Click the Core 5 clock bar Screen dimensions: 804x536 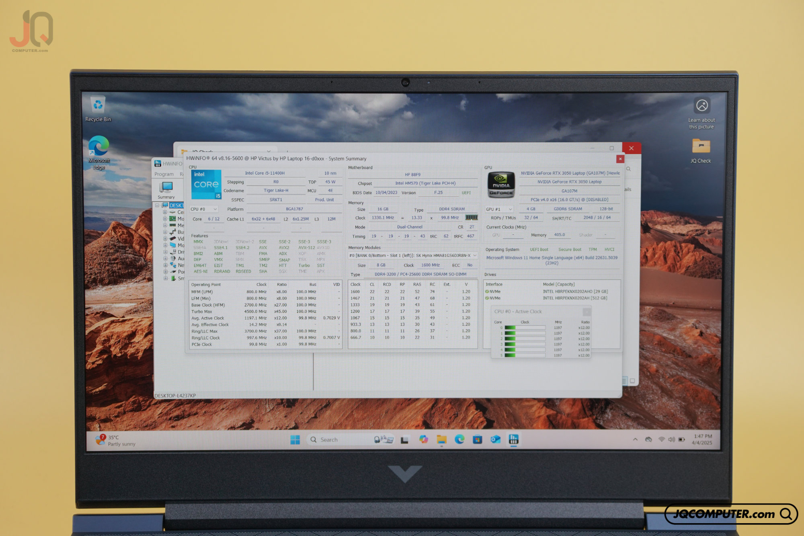coord(525,355)
